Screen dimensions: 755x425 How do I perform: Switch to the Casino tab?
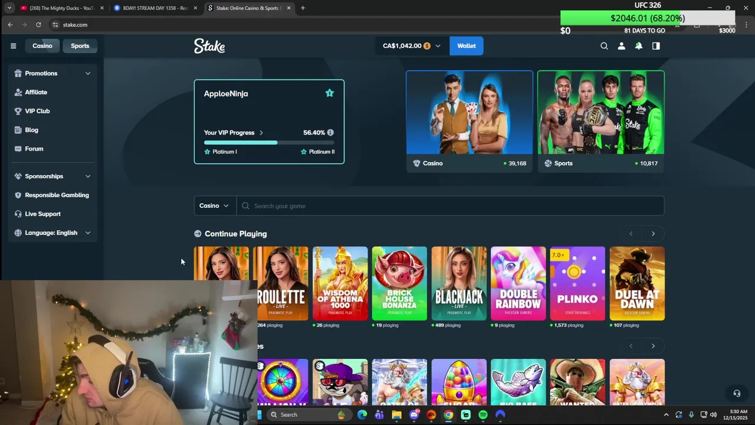tap(42, 45)
